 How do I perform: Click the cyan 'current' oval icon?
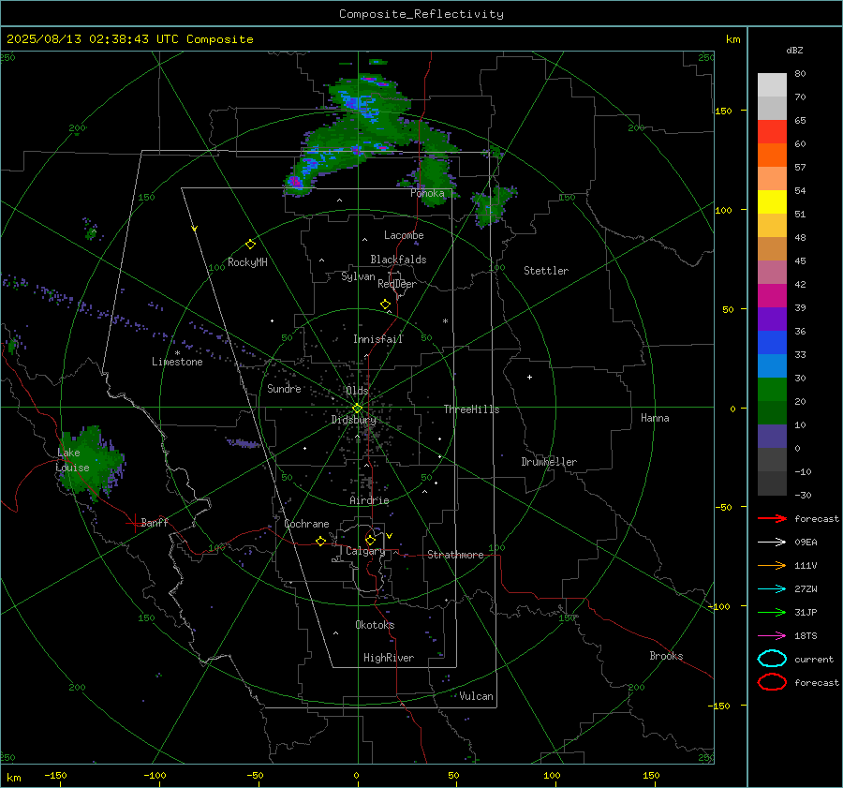[772, 659]
